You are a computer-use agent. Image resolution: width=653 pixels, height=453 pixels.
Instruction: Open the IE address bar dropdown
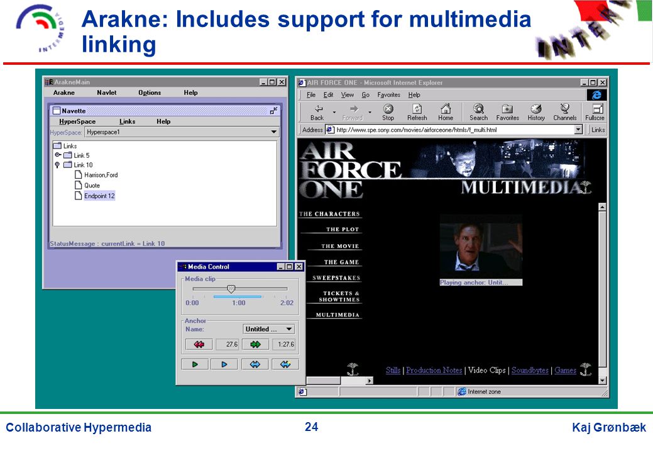578,130
